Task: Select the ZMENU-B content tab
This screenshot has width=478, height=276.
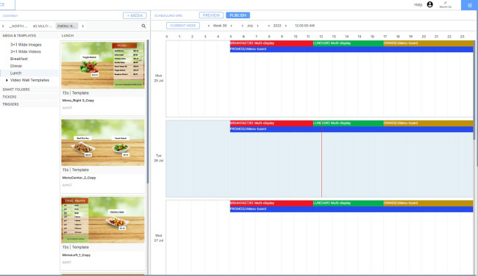Action: [x=66, y=26]
